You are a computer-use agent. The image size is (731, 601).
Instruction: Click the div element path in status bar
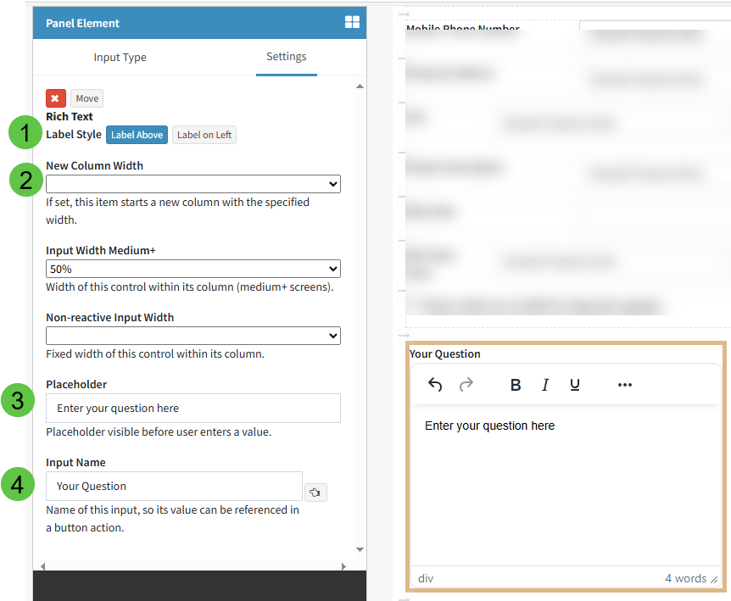(x=426, y=579)
